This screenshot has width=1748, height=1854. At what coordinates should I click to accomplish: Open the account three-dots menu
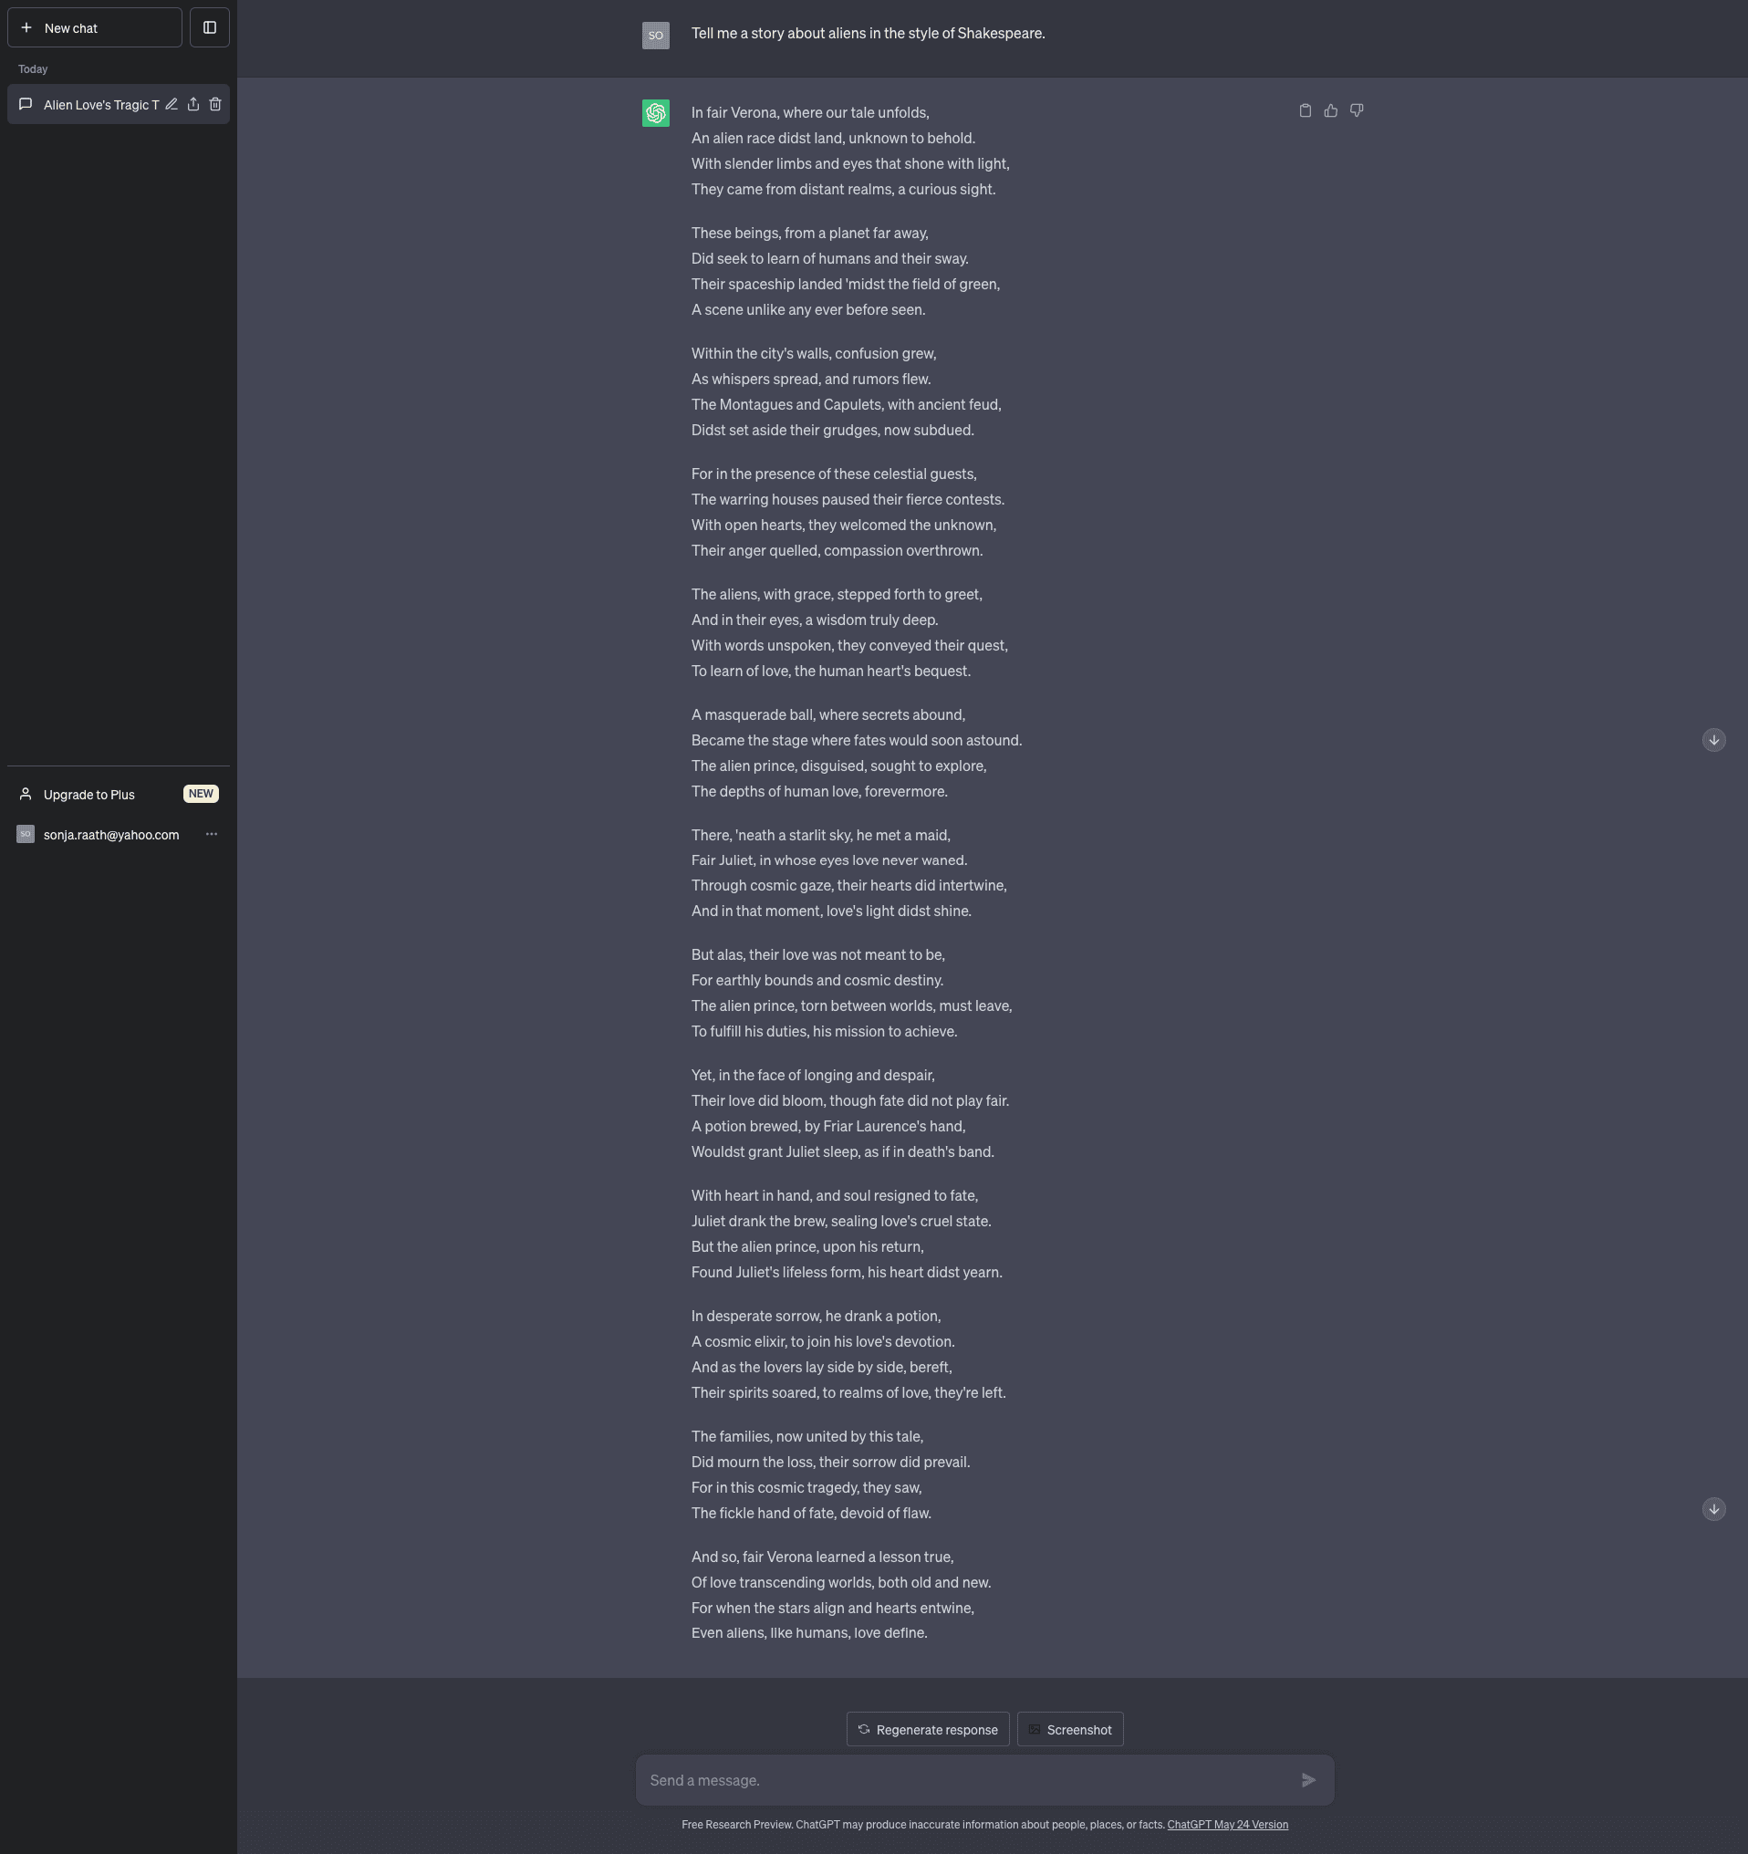(212, 834)
